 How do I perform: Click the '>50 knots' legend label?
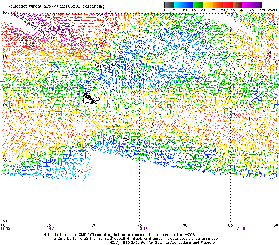[x=268, y=10]
